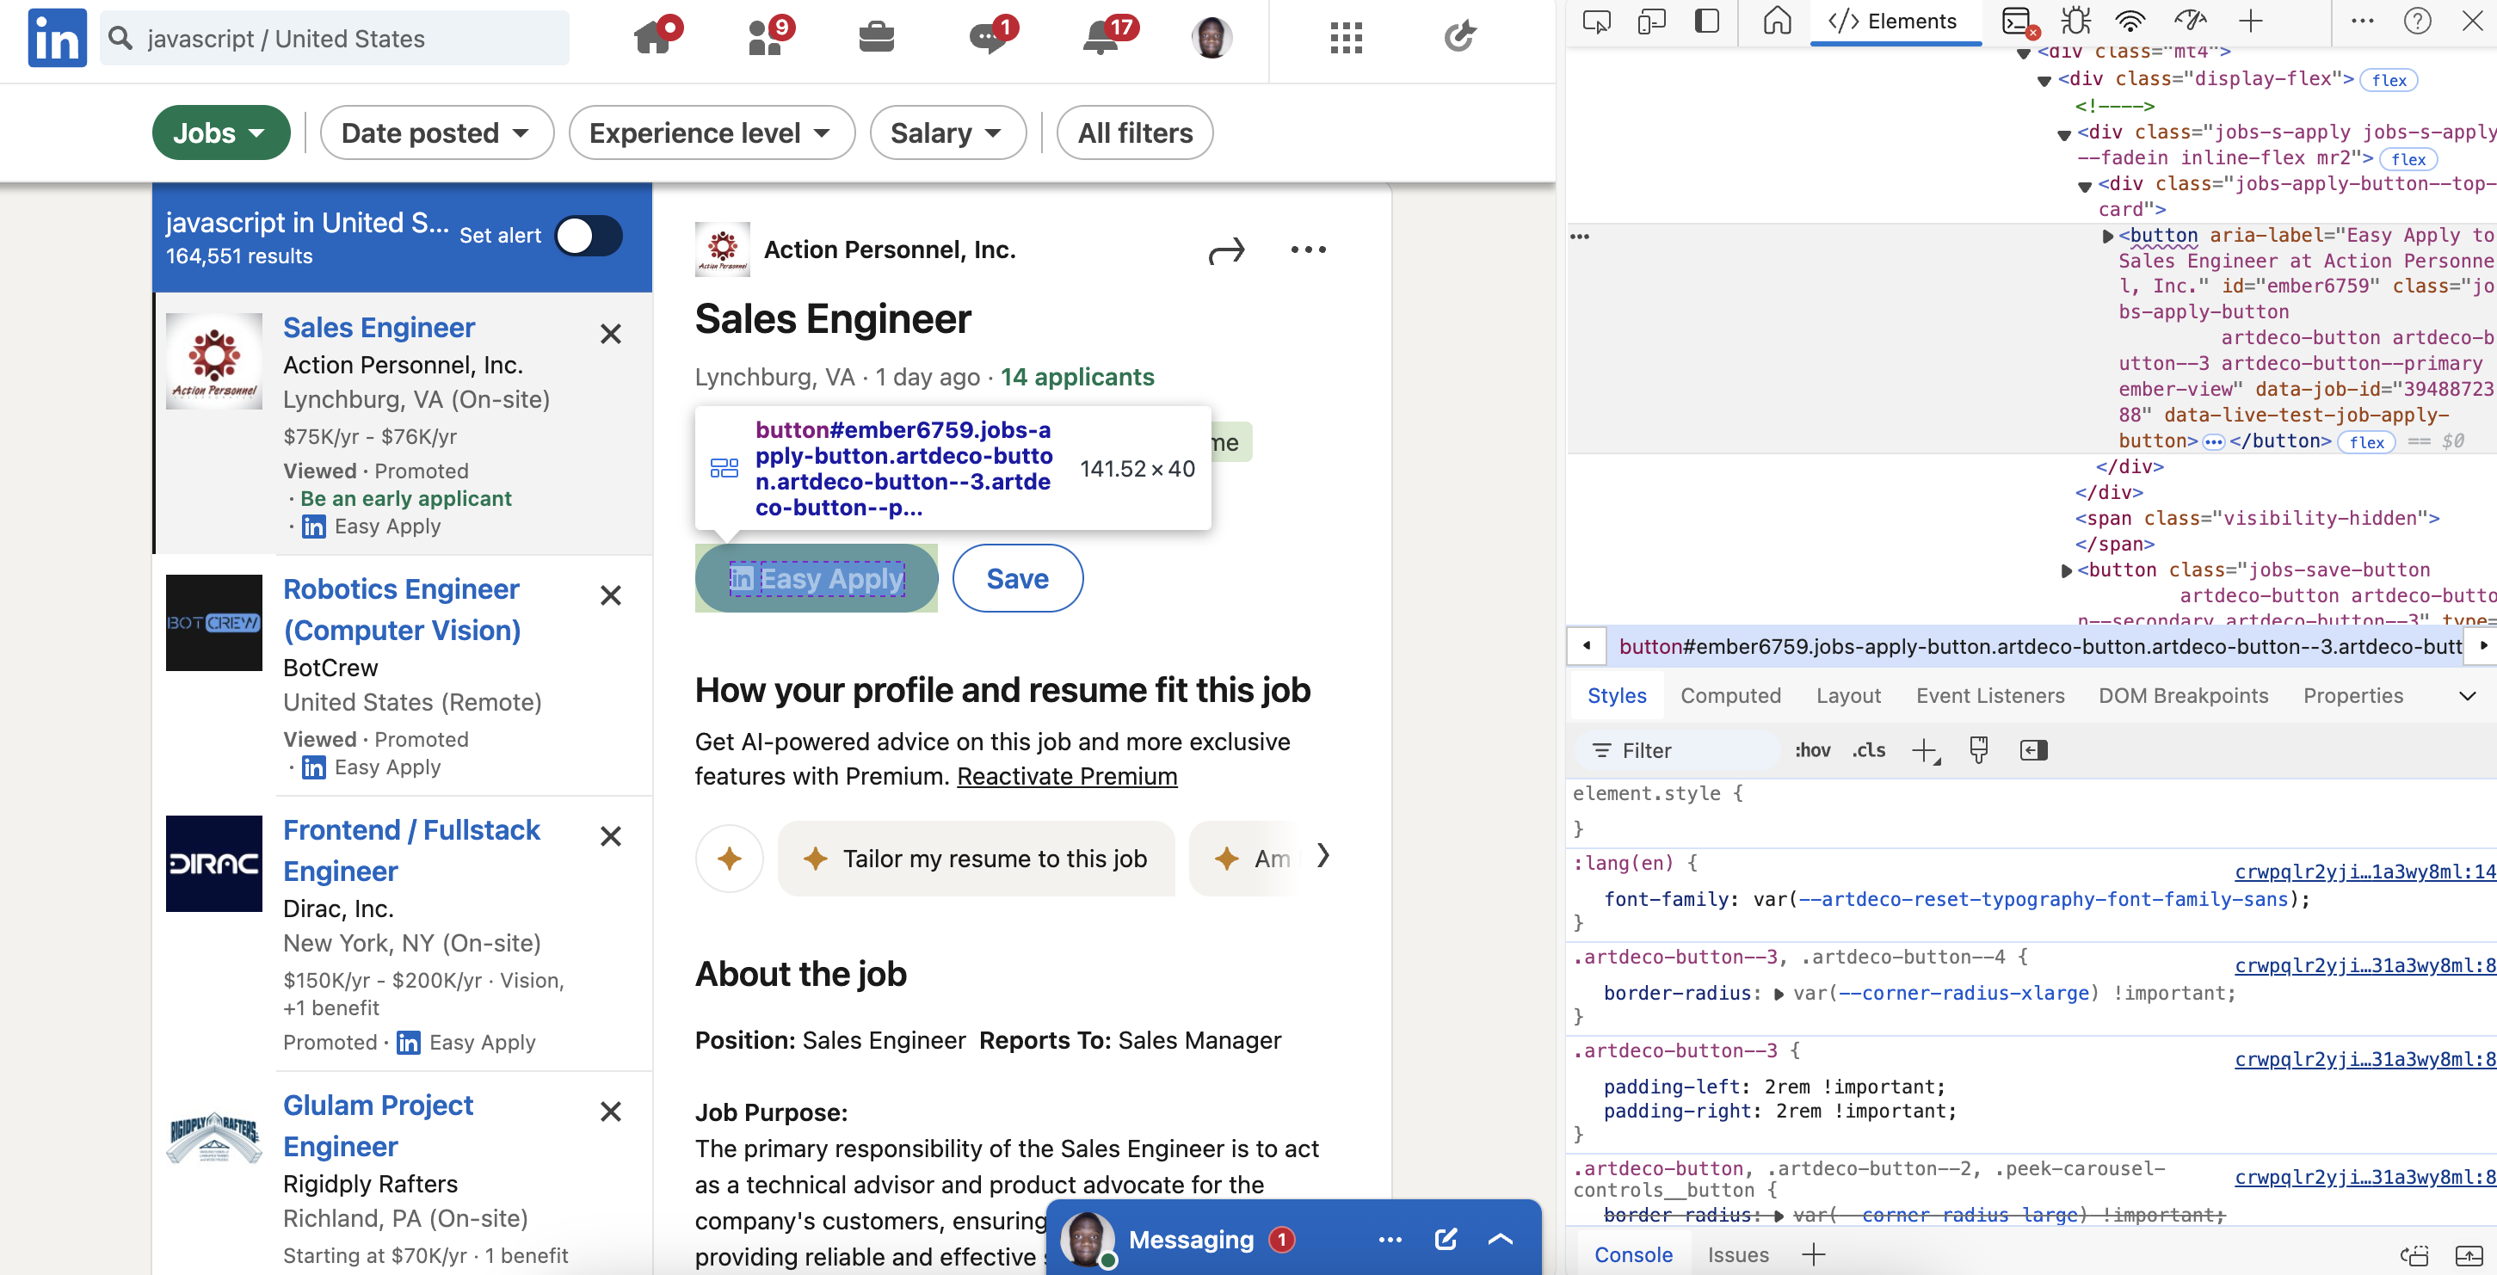This screenshot has height=1275, width=2497.
Task: Open the Messaging bar three-dot options
Action: [1390, 1239]
